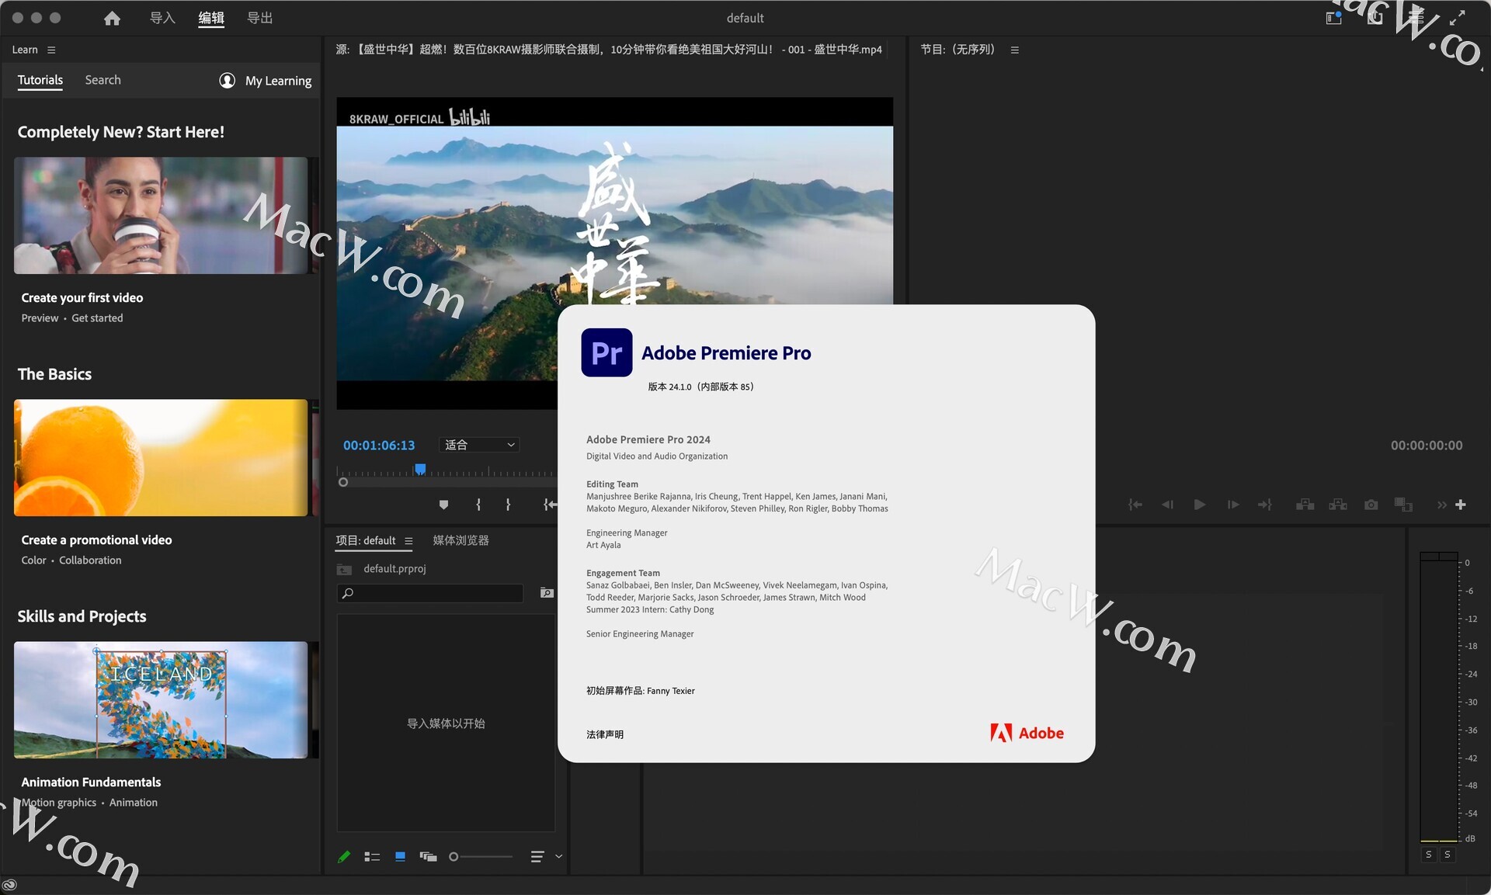Open the Learn panel menu

pos(51,50)
